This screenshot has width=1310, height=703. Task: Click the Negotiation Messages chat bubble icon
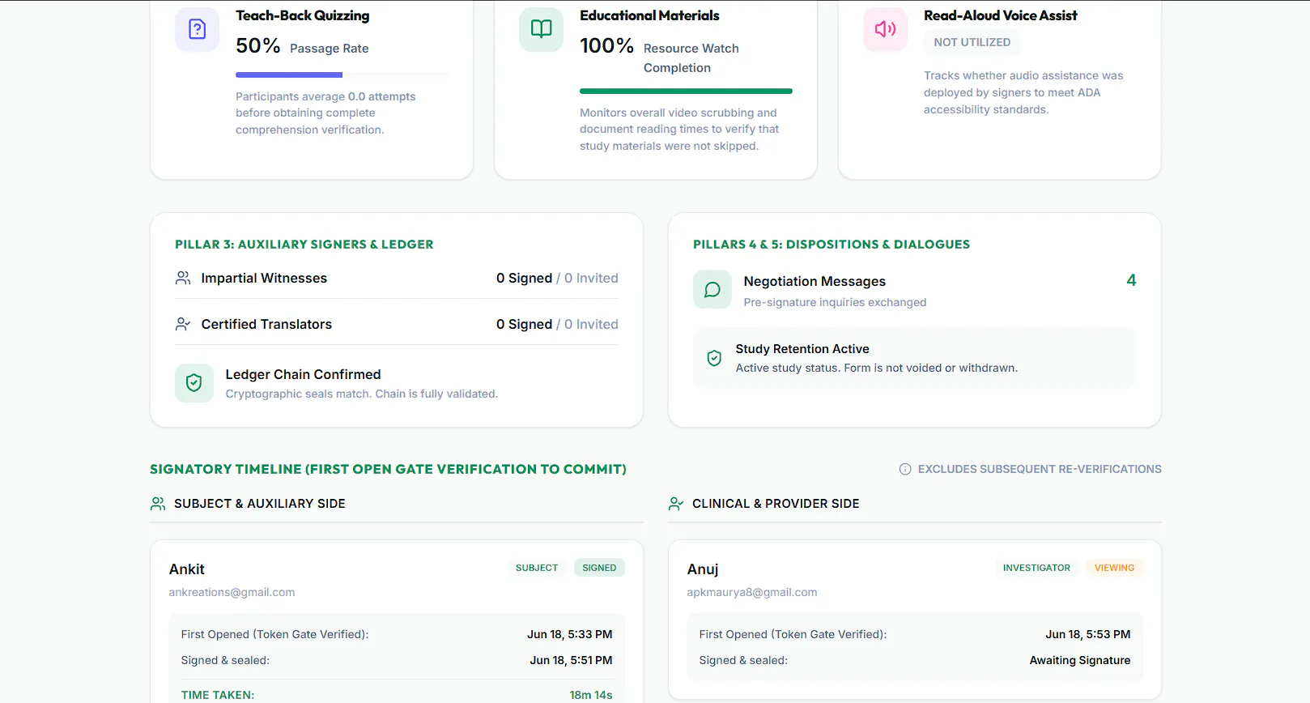pyautogui.click(x=712, y=289)
